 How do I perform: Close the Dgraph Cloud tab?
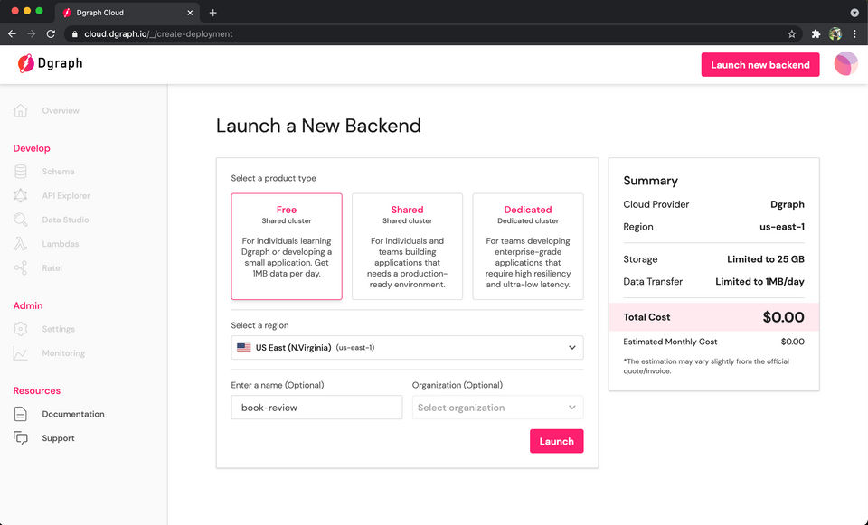pyautogui.click(x=190, y=12)
